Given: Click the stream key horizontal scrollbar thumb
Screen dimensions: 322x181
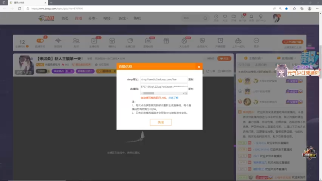Looking at the screenshot, I should (x=149, y=93).
